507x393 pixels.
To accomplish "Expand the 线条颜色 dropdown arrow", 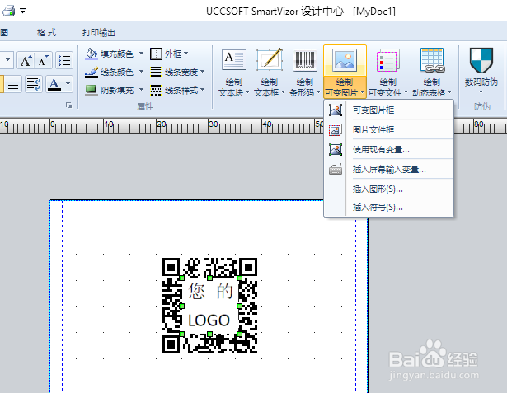I will (141, 71).
